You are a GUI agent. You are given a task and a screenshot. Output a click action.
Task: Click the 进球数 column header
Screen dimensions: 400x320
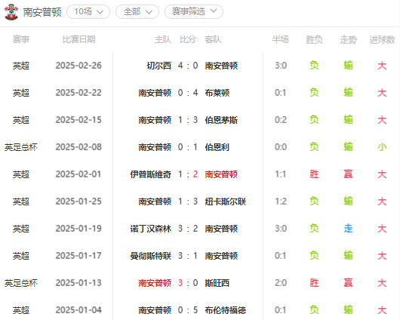[x=382, y=39]
